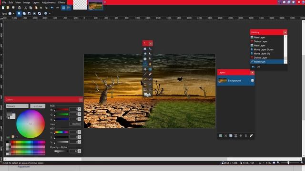Image resolution: width=305 pixels, height=171 pixels.
Task: Select the Shapes tool
Action: [147, 95]
